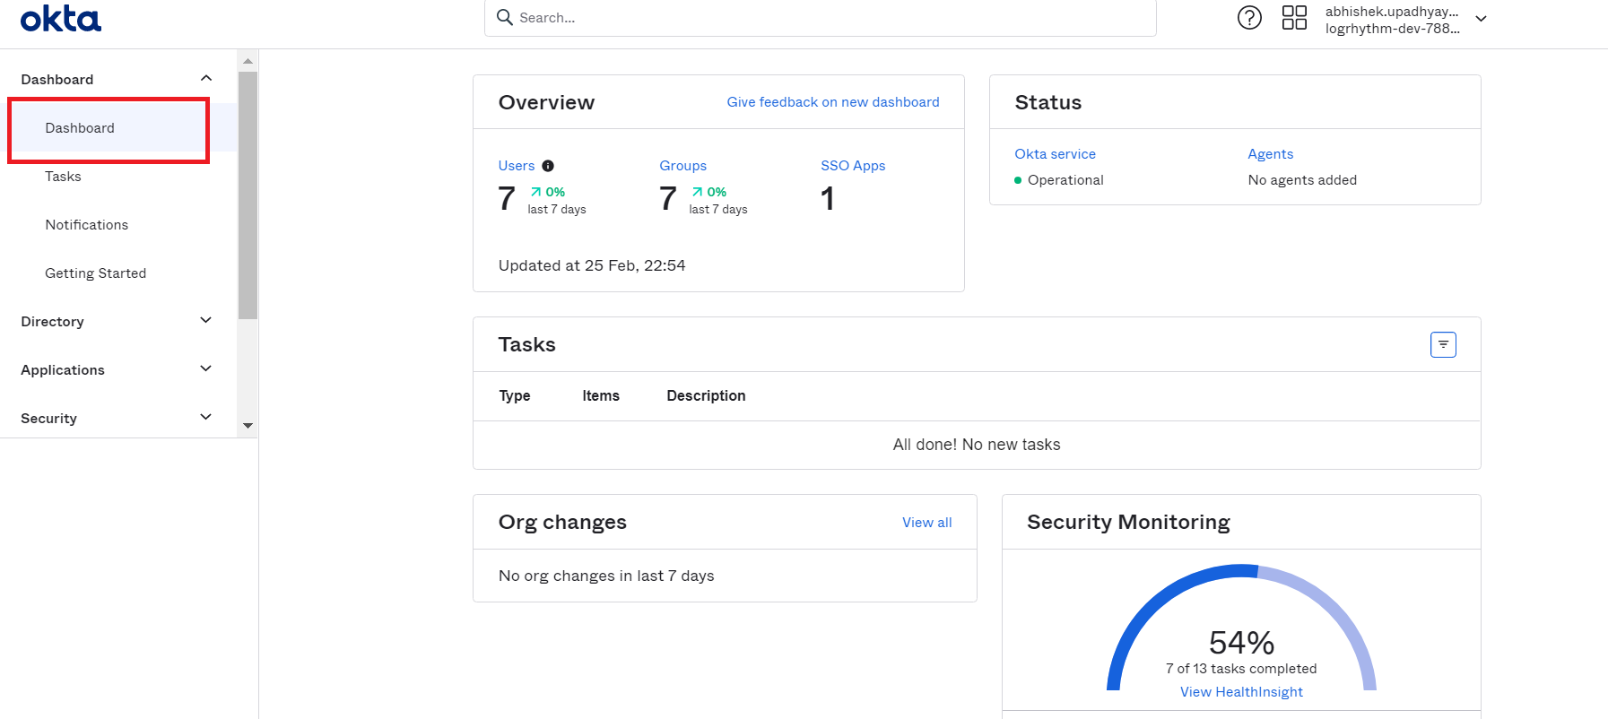Screen dimensions: 1608x719
Task: Expand the Applications sidebar section
Action: pyautogui.click(x=205, y=369)
